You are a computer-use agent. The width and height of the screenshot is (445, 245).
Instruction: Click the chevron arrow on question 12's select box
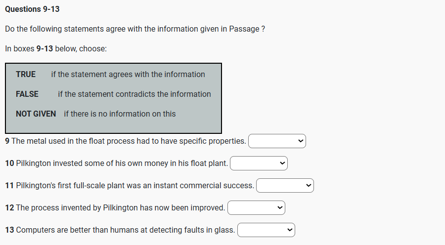[x=280, y=208]
